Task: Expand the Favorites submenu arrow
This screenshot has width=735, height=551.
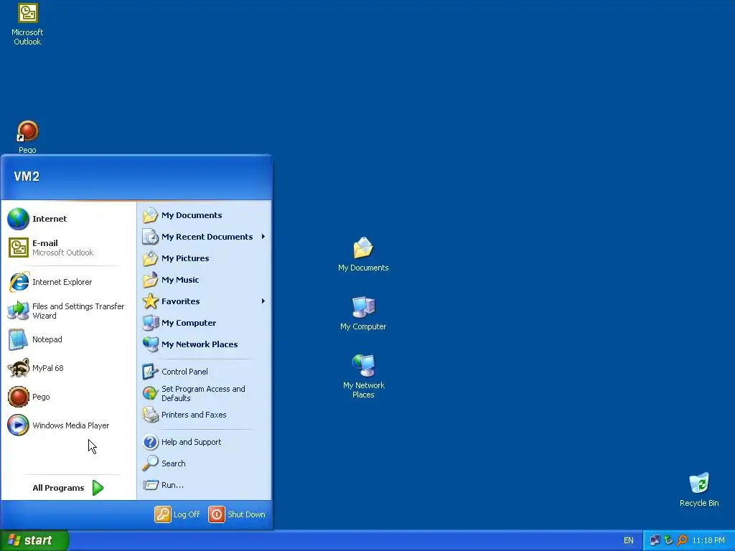Action: [263, 301]
